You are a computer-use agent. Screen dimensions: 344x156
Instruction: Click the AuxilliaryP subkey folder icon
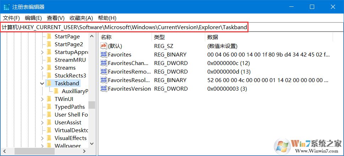(x=56, y=91)
